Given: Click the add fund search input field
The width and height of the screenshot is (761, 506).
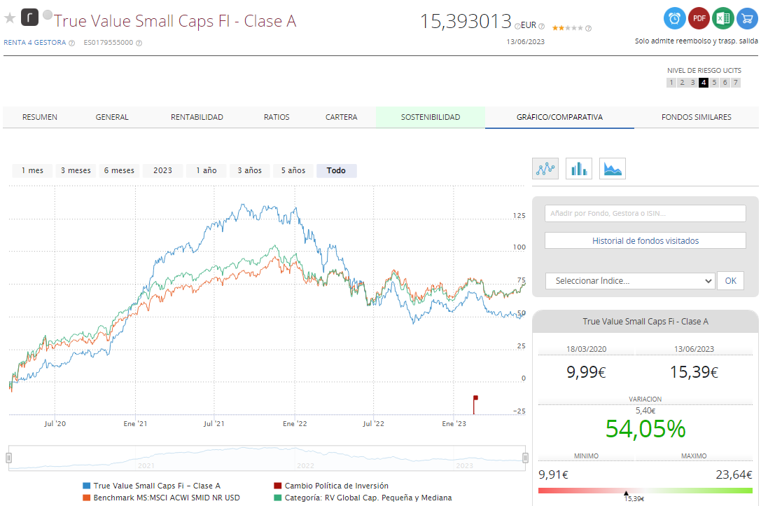Looking at the screenshot, I should (645, 214).
